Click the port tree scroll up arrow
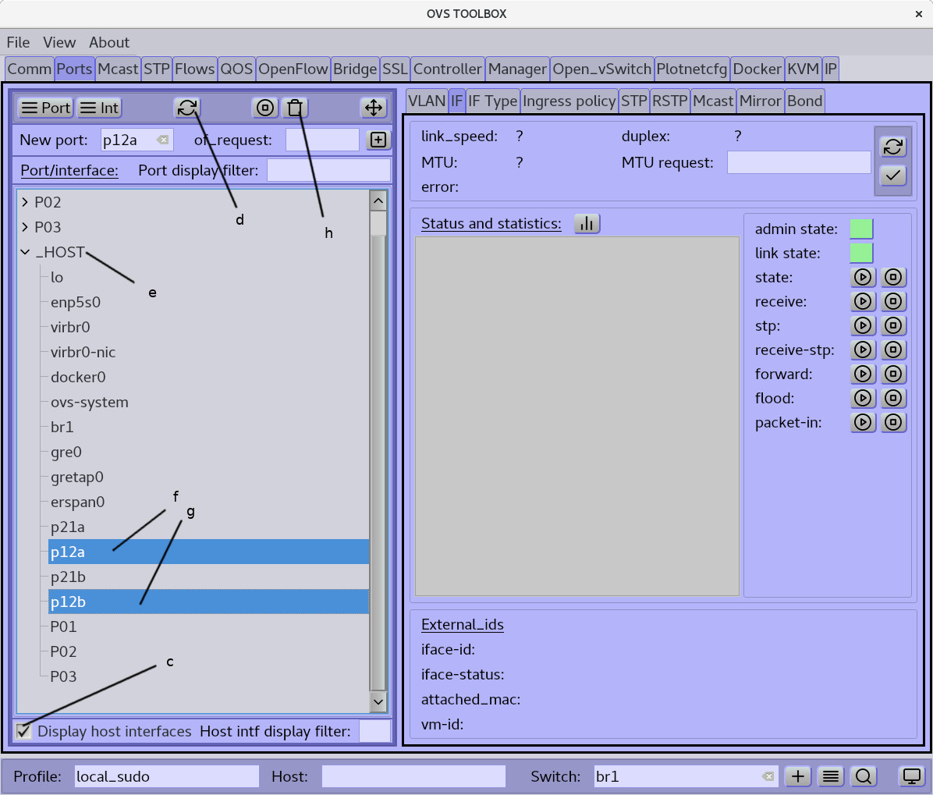 coord(378,201)
